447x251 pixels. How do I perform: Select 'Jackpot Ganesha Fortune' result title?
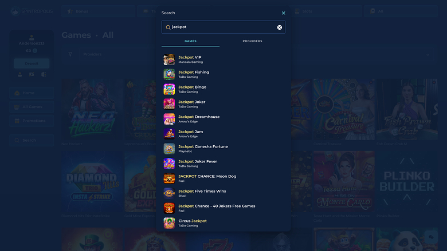[203, 146]
